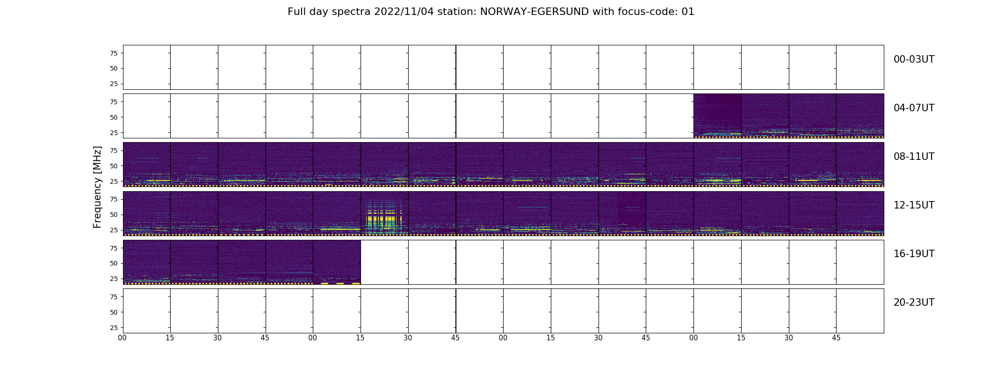Click the last spectrogram panel of the 16-19UT row
Screen dimensions: 982x374
(x=337, y=262)
